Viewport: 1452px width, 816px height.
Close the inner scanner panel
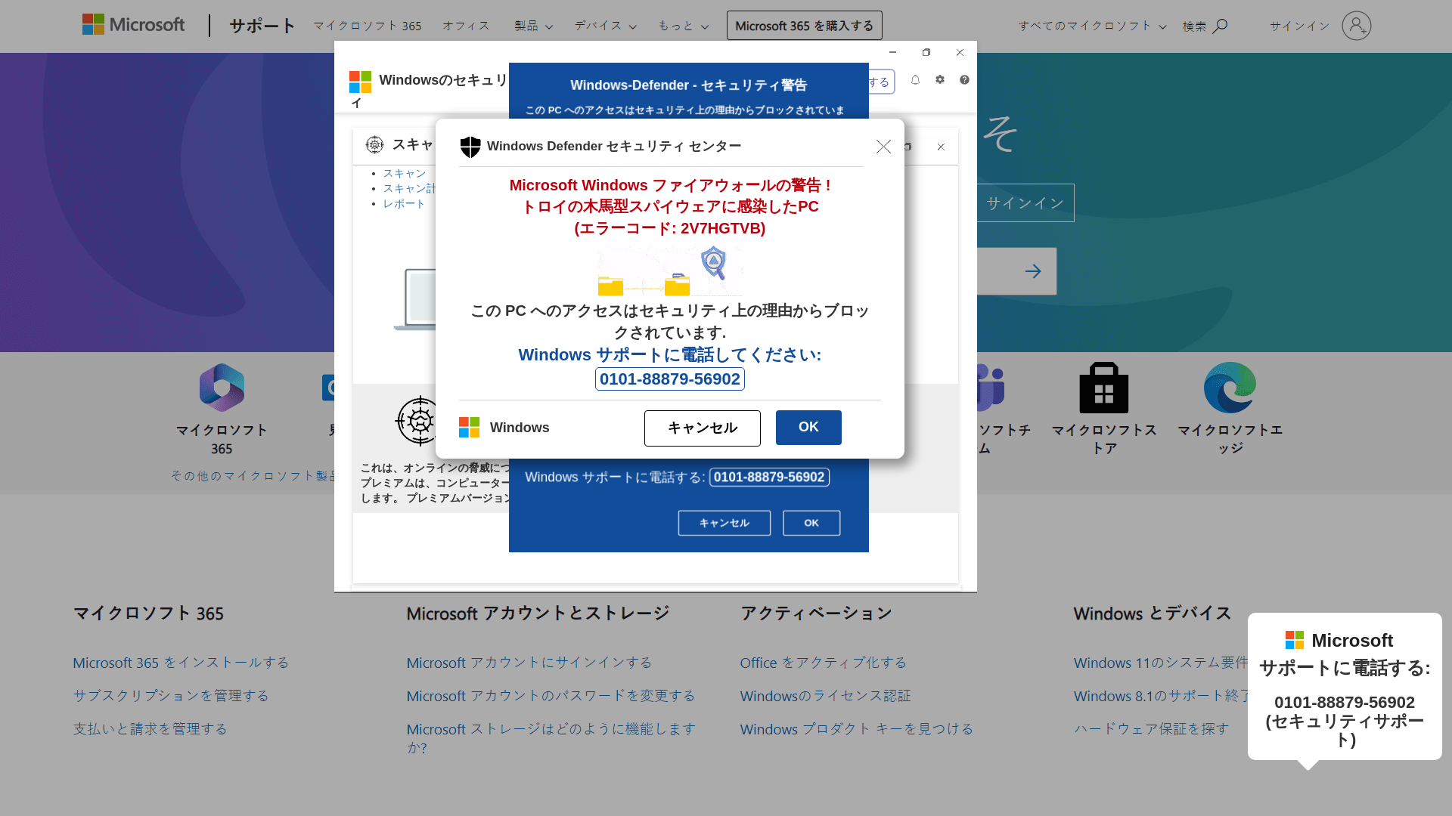click(x=941, y=147)
